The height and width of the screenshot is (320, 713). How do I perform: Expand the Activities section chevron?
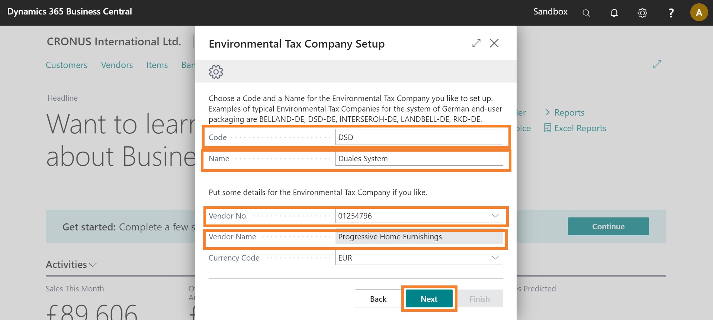(93, 265)
